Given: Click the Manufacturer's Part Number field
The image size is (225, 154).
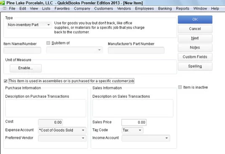Looking at the screenshot, I should tap(136, 50).
